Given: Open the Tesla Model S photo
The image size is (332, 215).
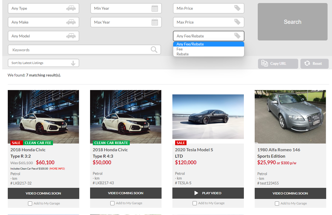Looking at the screenshot, I should 208,117.
